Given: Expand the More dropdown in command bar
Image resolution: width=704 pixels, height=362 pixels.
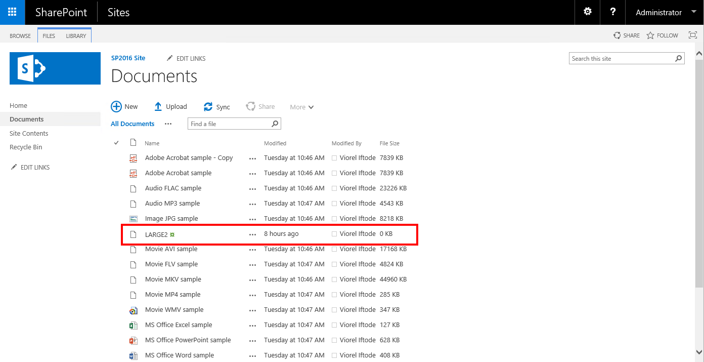Looking at the screenshot, I should pyautogui.click(x=302, y=107).
